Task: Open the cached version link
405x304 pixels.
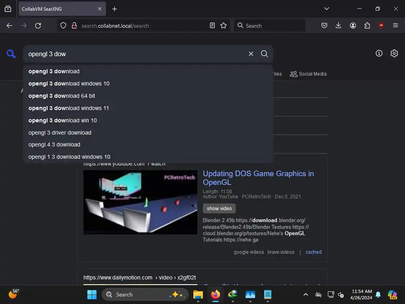Action: (x=314, y=252)
